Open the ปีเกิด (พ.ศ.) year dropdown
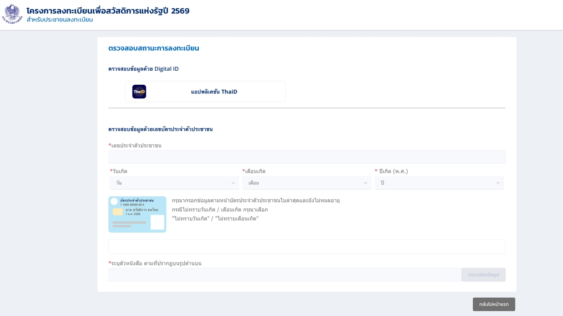The image size is (563, 316). pos(439,183)
